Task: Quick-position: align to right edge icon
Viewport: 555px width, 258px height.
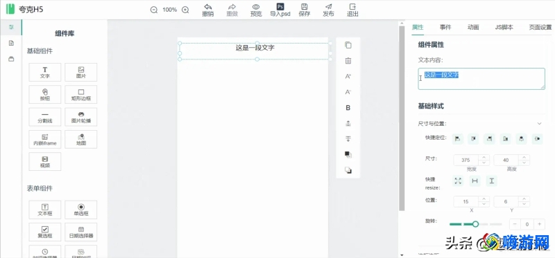Action: (x=490, y=139)
